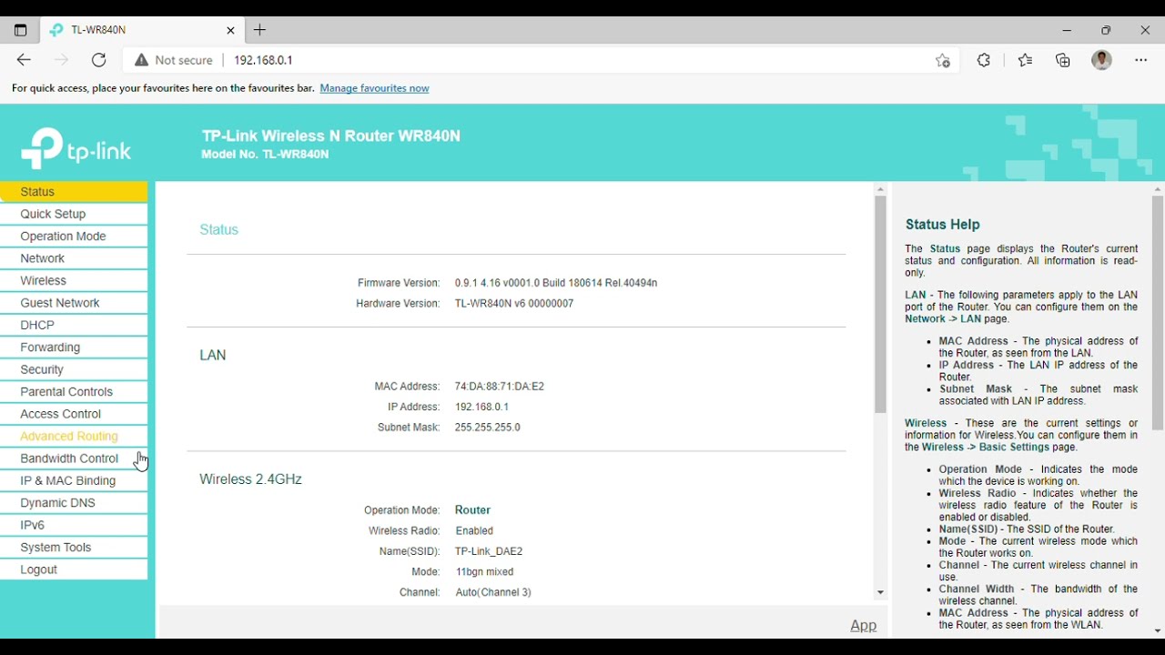Viewport: 1165px width, 655px height.
Task: Open the Wireless menu
Action: point(75,281)
